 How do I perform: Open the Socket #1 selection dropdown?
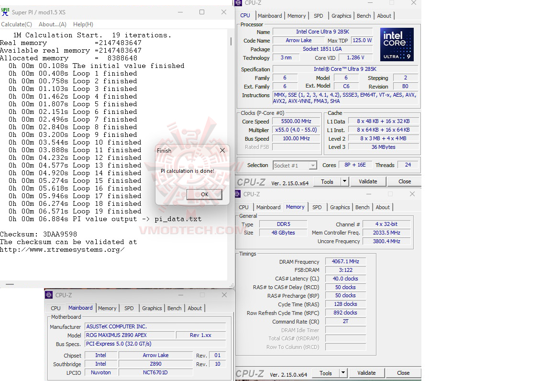313,165
